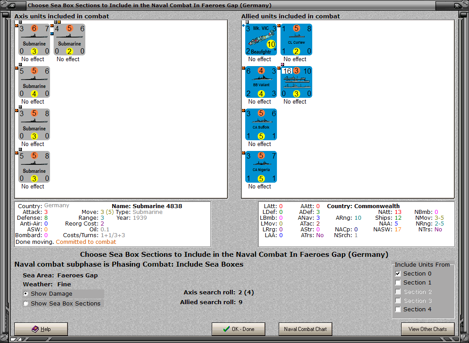The width and height of the screenshot is (469, 343).
Task: Click the 'Allied search roll: 9' text
Action: click(211, 302)
